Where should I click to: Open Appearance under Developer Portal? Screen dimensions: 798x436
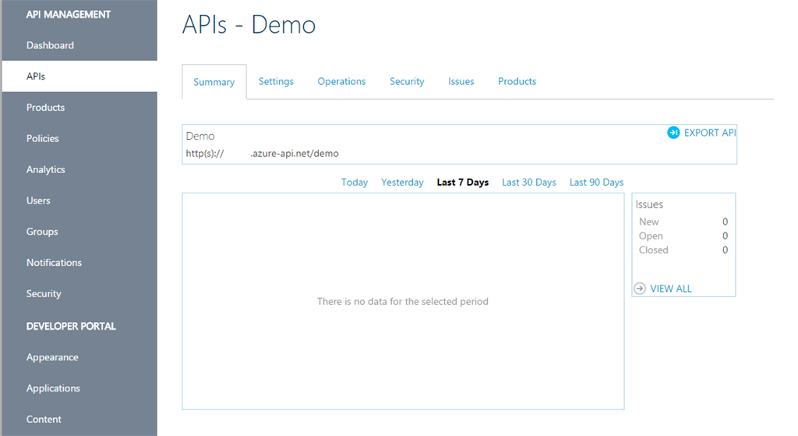coord(52,357)
